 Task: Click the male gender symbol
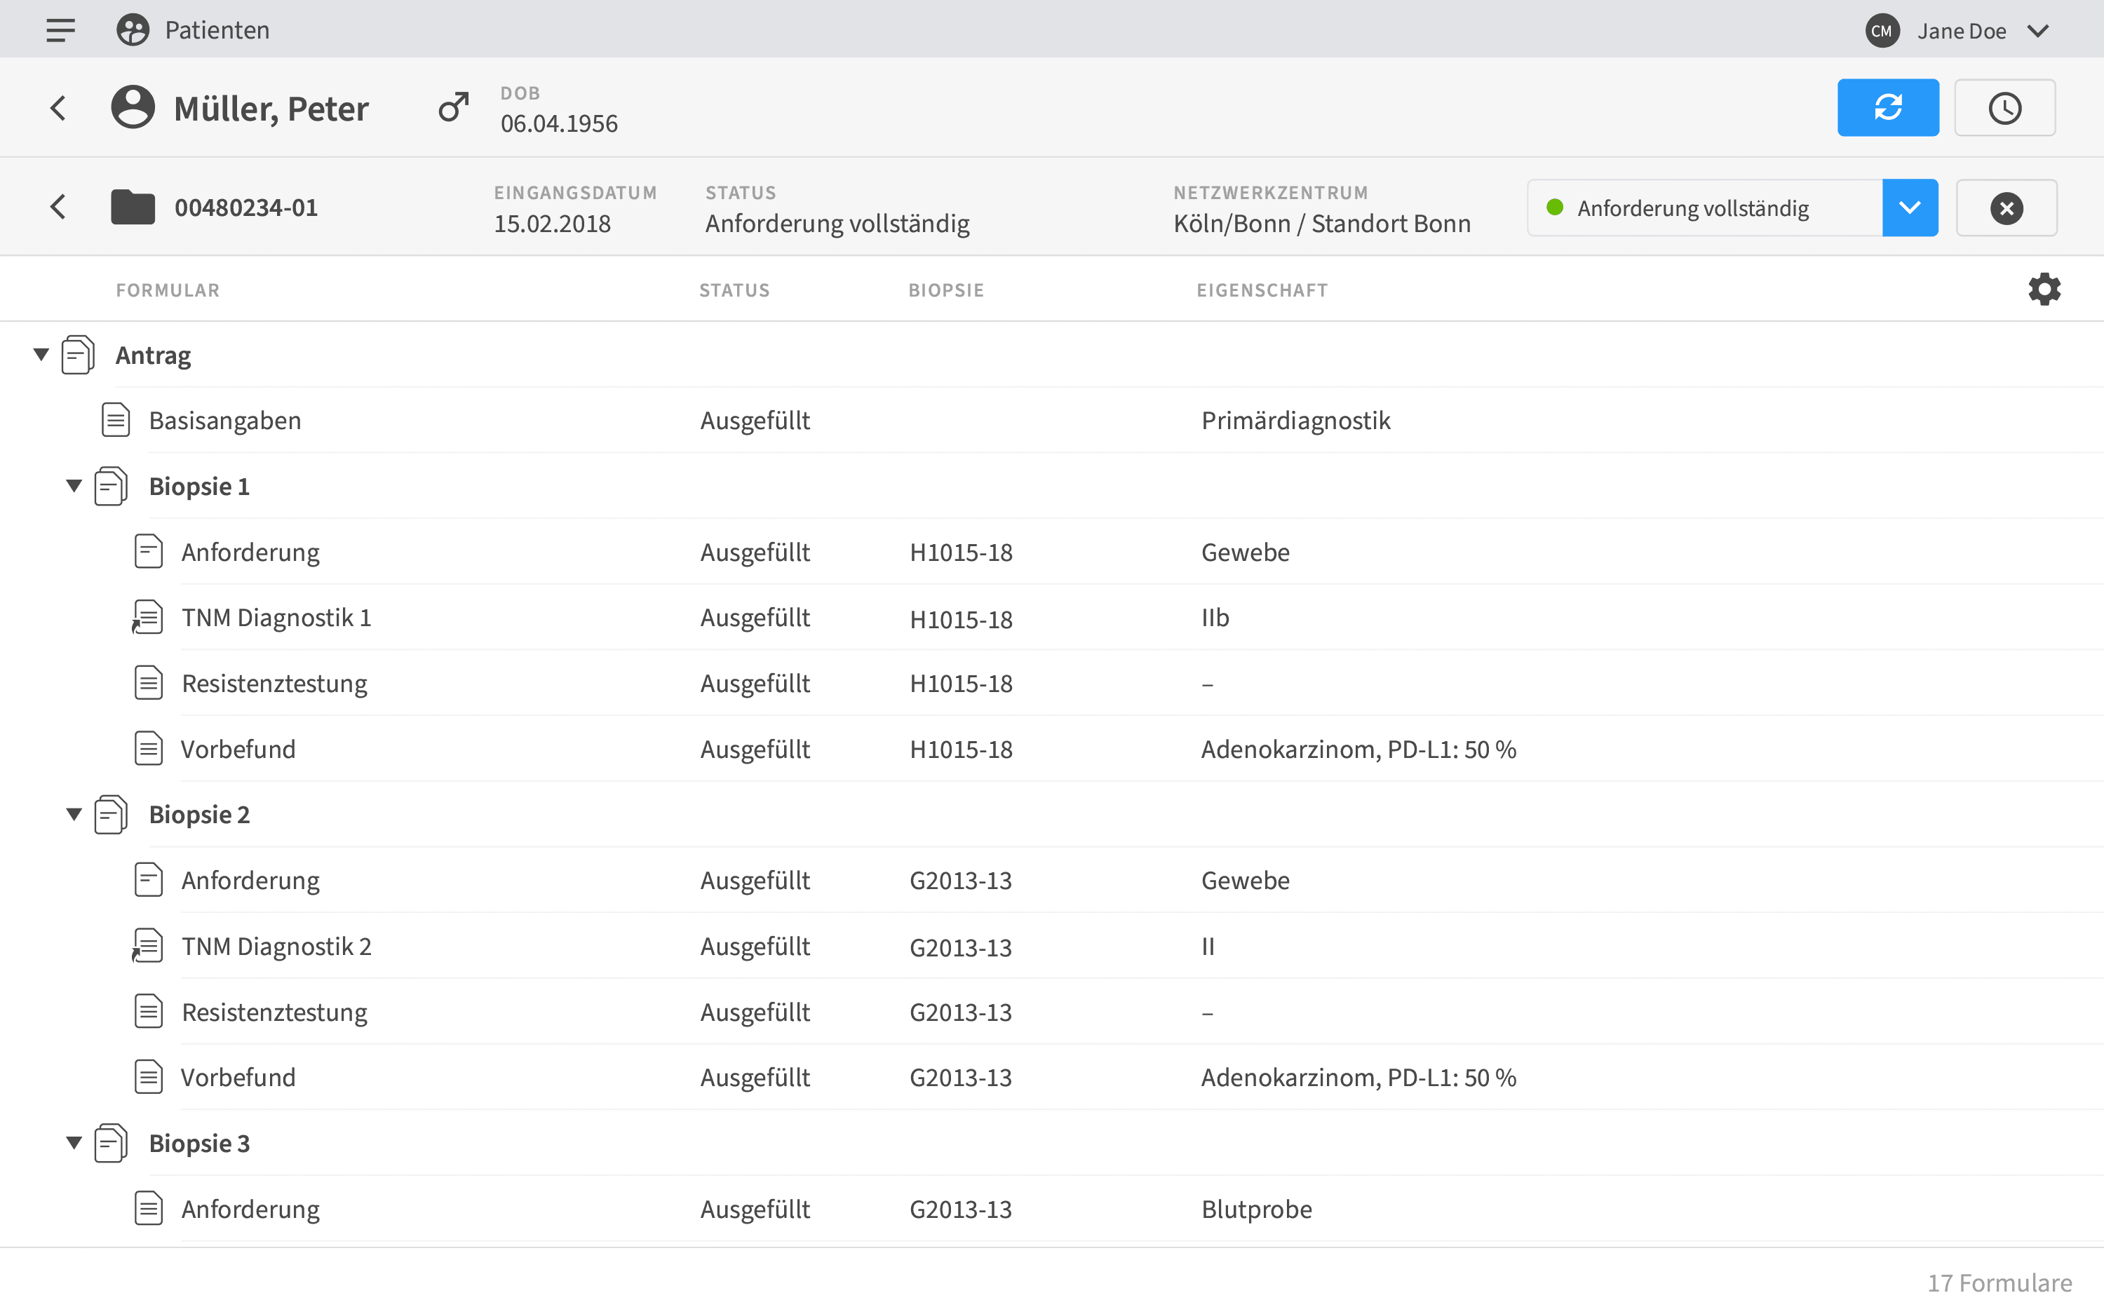[x=452, y=107]
